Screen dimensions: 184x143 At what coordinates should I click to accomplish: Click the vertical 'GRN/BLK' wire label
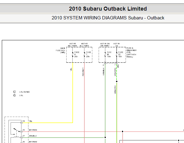point(103,71)
